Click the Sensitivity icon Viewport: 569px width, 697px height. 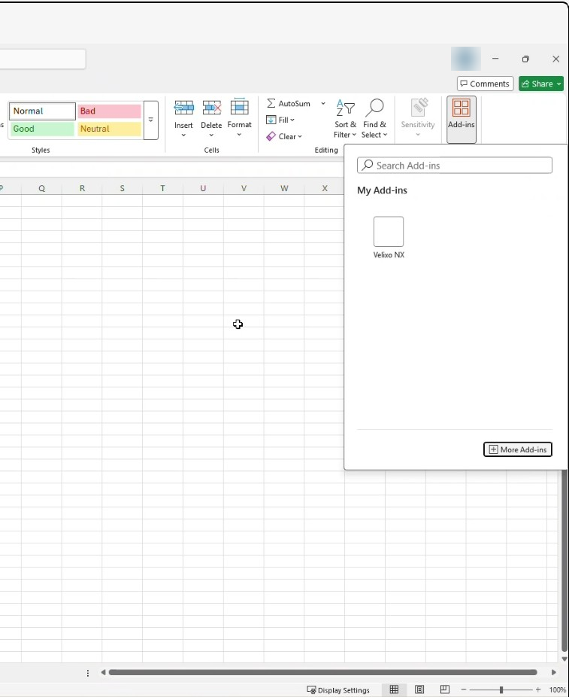tap(418, 108)
